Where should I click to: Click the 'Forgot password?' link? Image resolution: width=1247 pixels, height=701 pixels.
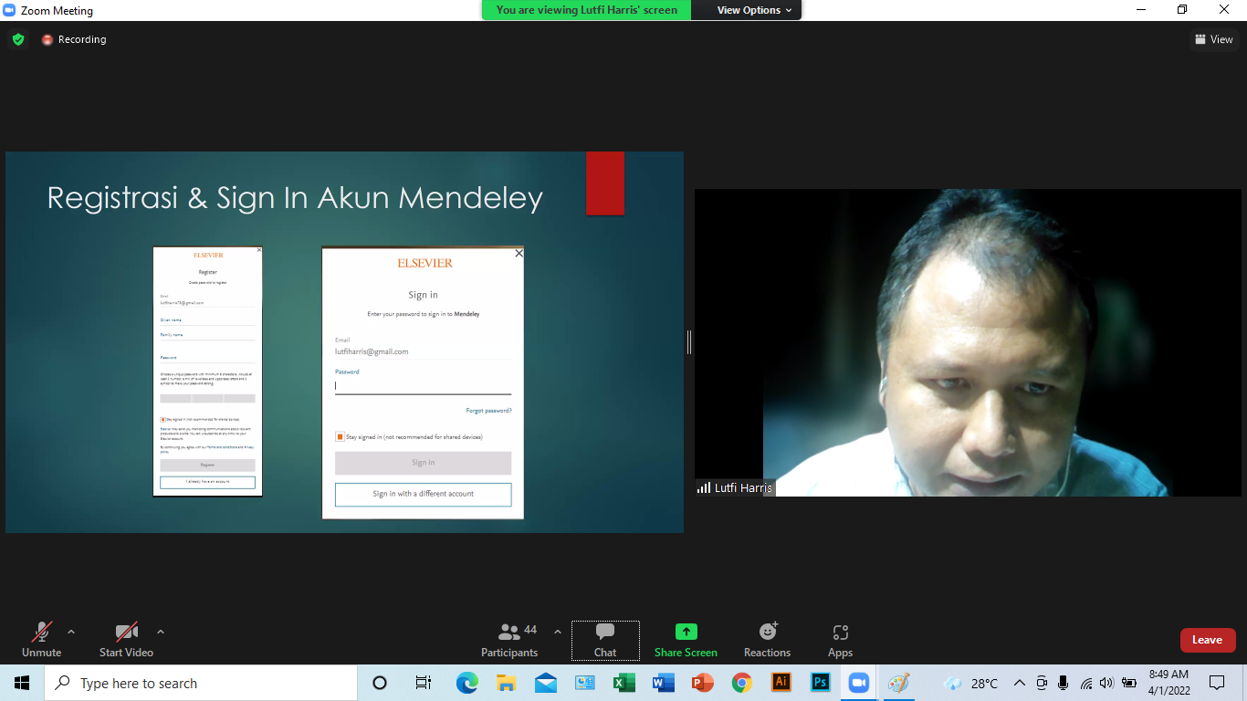click(488, 411)
